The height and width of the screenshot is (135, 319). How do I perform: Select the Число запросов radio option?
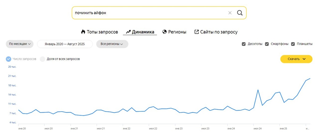(x=9, y=59)
